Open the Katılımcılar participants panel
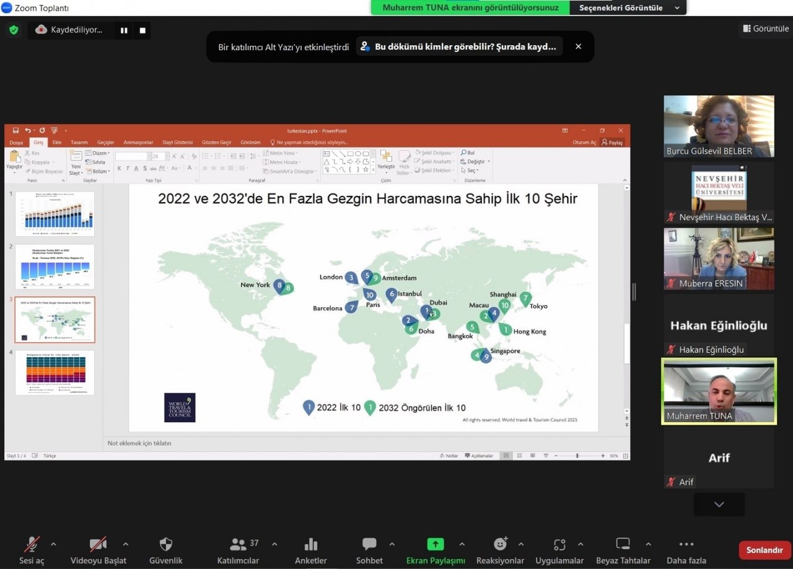 (x=239, y=545)
